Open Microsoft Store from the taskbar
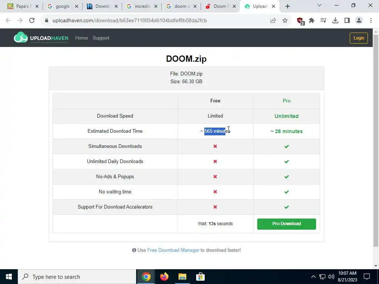The height and width of the screenshot is (284, 379). tap(200, 277)
